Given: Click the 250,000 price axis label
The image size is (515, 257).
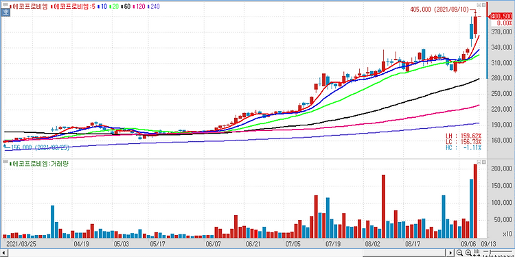Looking at the screenshot, I should [x=502, y=94].
